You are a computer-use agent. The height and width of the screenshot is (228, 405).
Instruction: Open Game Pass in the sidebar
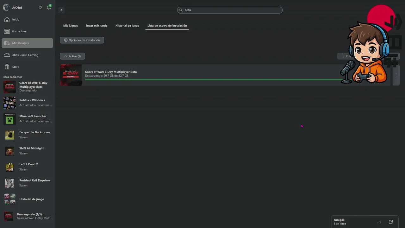pos(27,31)
